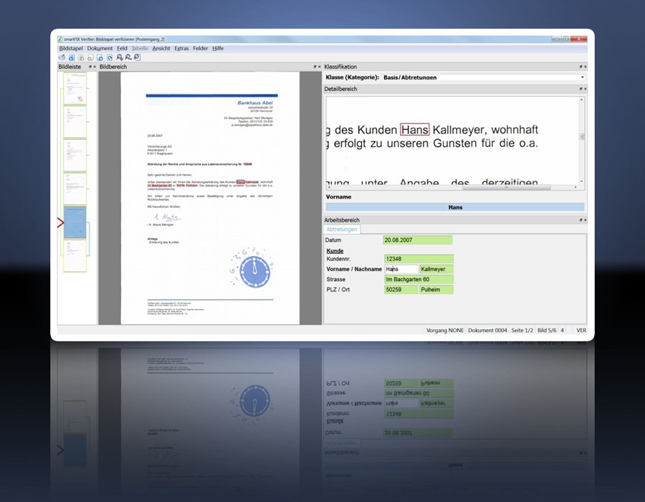
Task: Click the Nachname field containing Kallmeyer
Action: 436,269
